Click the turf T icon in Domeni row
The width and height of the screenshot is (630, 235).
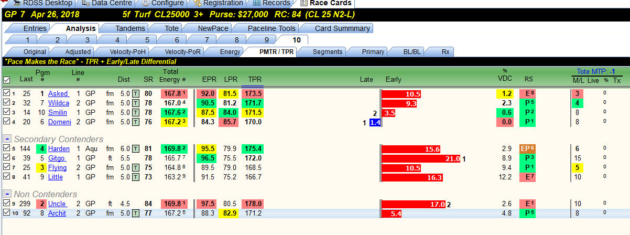click(x=136, y=122)
